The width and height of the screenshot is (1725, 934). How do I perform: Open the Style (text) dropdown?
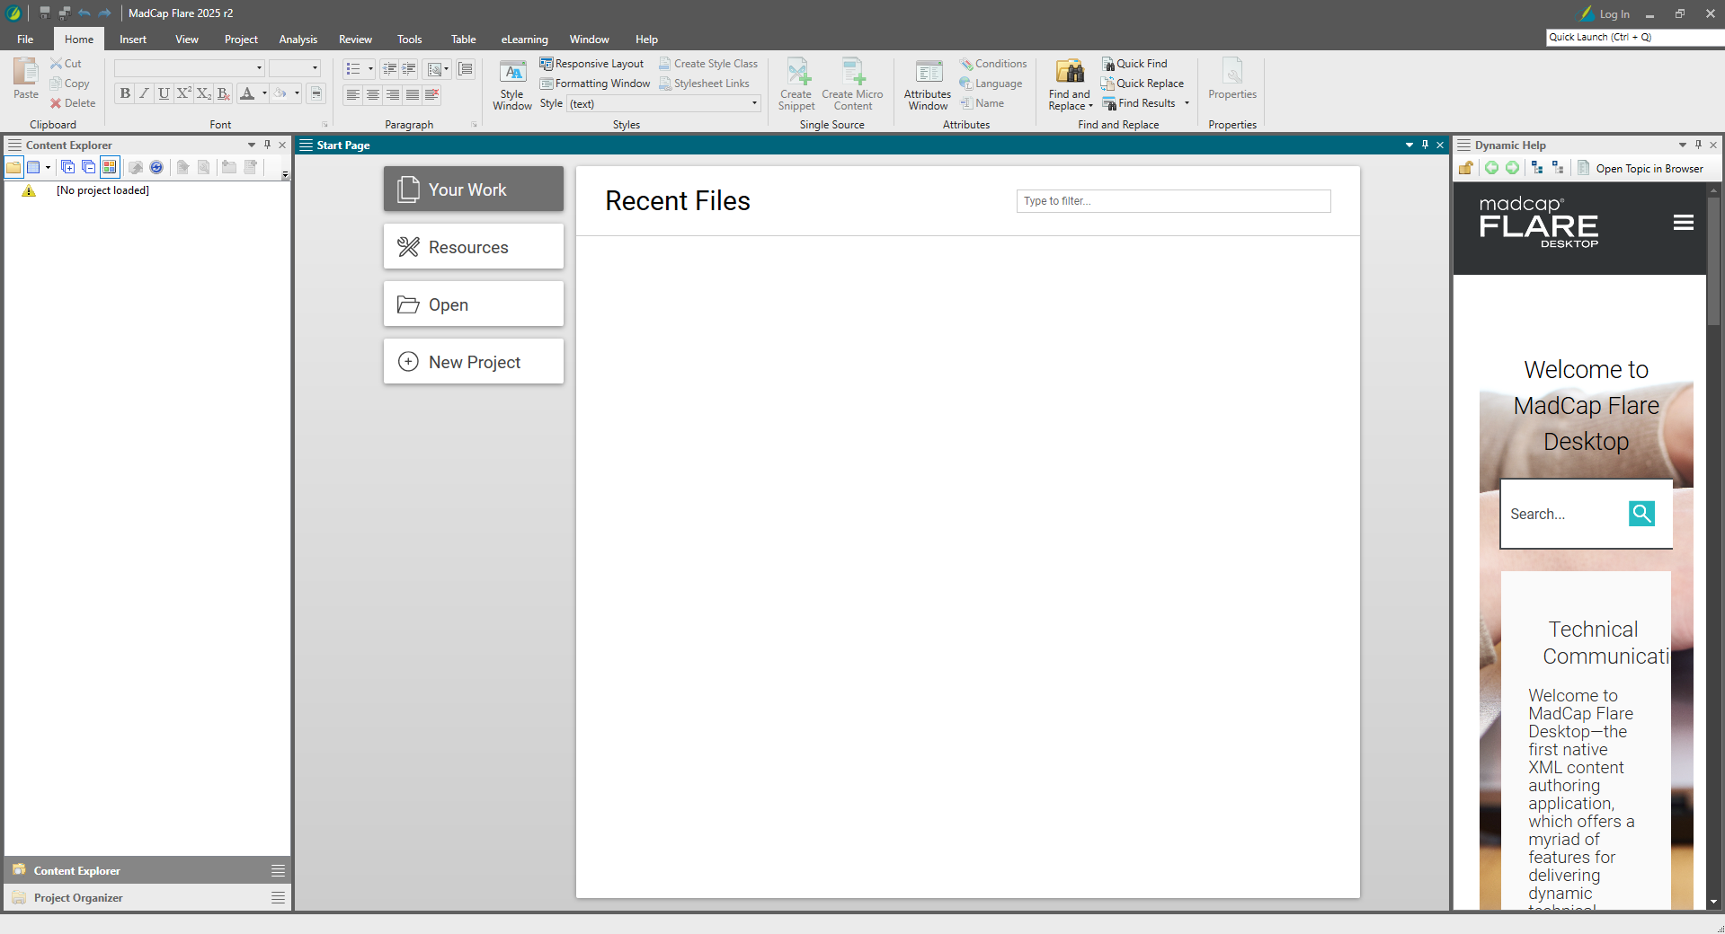coord(754,103)
